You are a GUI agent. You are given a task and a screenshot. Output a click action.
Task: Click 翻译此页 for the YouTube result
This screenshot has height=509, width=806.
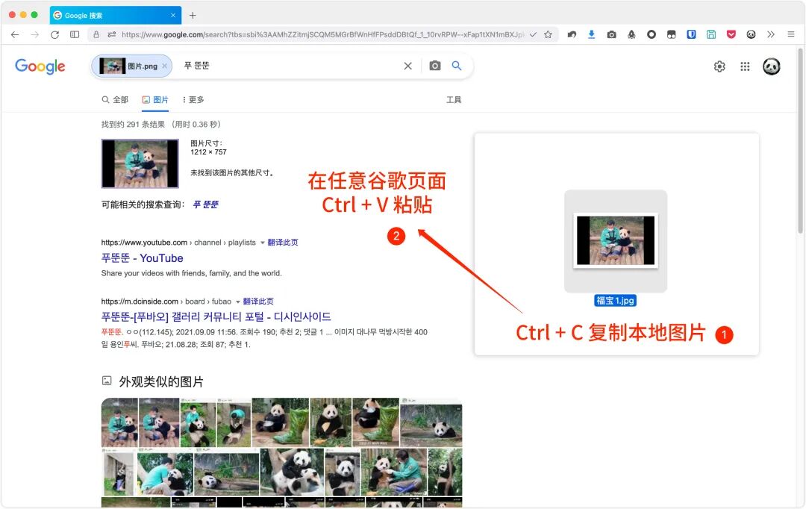click(x=283, y=243)
